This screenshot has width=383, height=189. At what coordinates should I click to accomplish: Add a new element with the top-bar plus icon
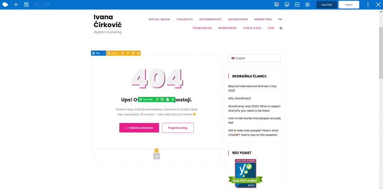(x=16, y=4)
